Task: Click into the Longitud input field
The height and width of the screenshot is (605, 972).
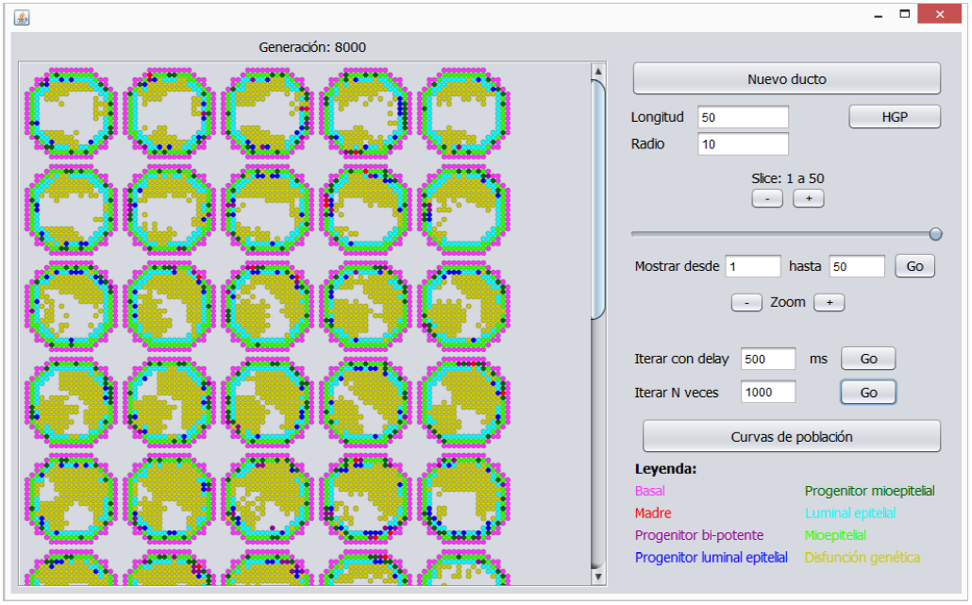Action: [x=743, y=117]
